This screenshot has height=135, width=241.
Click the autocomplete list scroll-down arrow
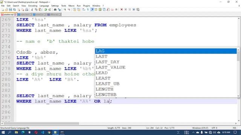click(x=238, y=96)
